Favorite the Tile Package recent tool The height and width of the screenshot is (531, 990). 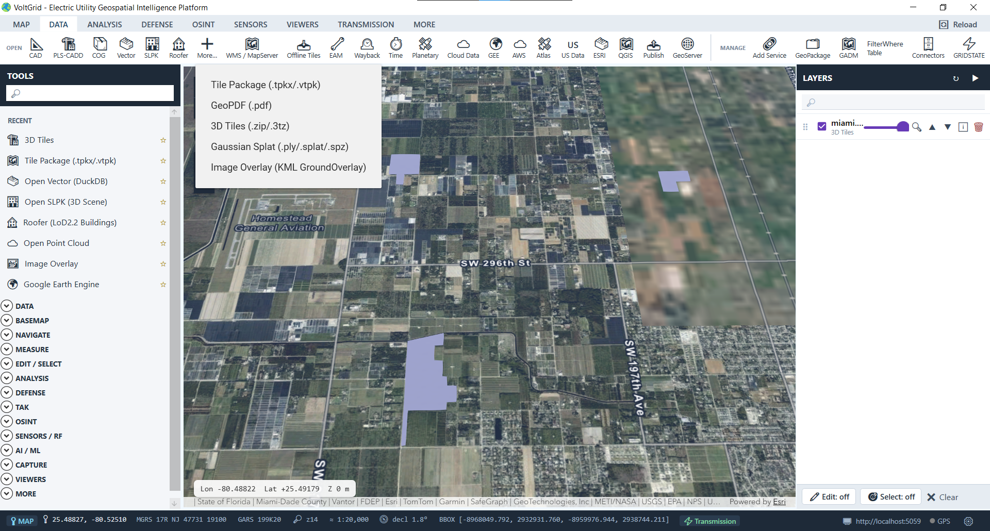click(163, 161)
